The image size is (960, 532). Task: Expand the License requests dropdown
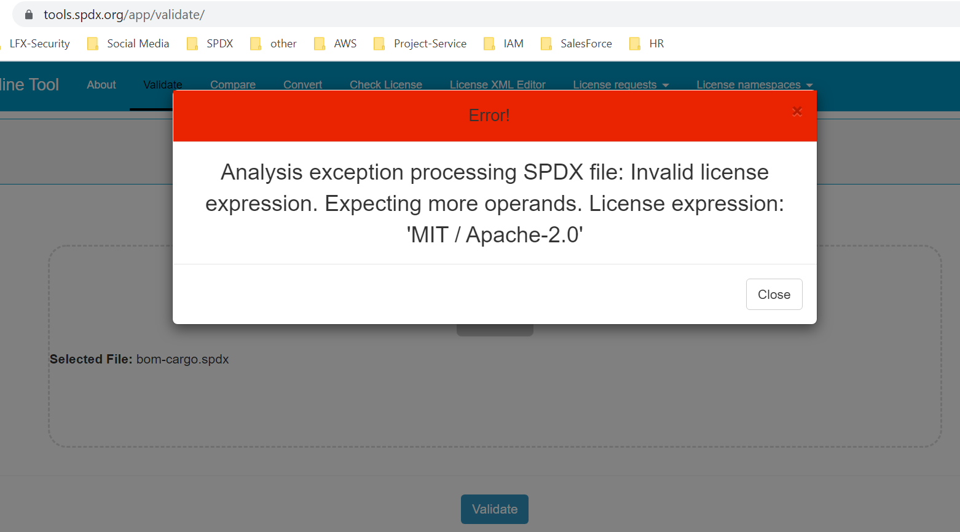pos(621,84)
